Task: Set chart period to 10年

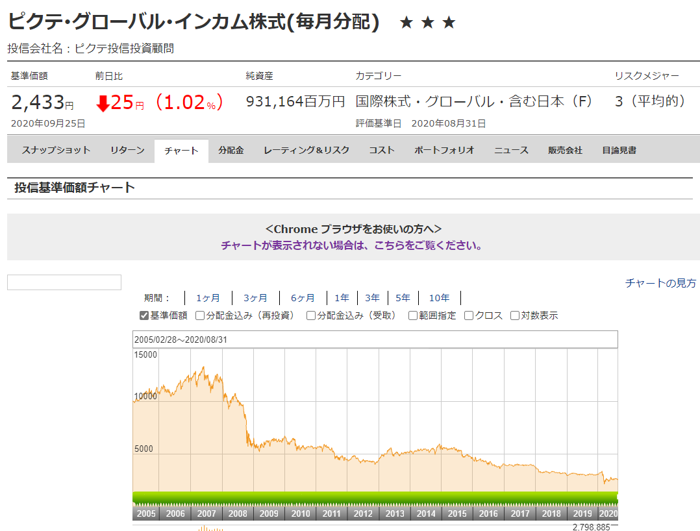Action: tap(439, 297)
